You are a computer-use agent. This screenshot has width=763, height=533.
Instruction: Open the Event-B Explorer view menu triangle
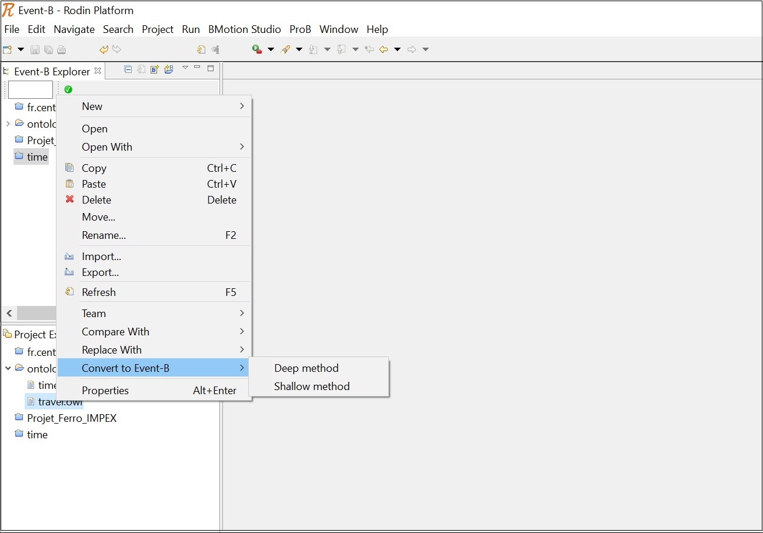(x=185, y=68)
